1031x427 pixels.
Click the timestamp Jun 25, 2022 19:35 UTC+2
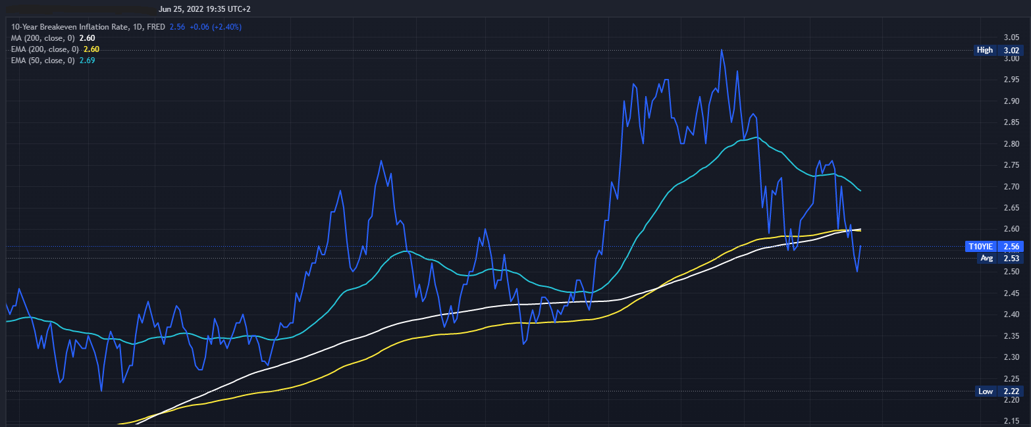point(205,9)
